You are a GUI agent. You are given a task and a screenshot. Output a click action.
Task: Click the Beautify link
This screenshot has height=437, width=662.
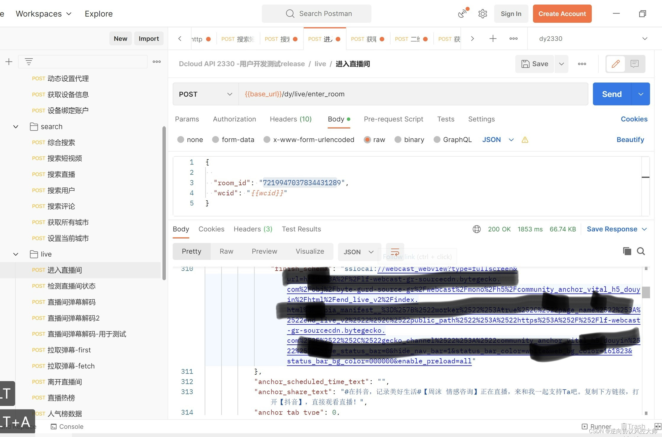(630, 140)
